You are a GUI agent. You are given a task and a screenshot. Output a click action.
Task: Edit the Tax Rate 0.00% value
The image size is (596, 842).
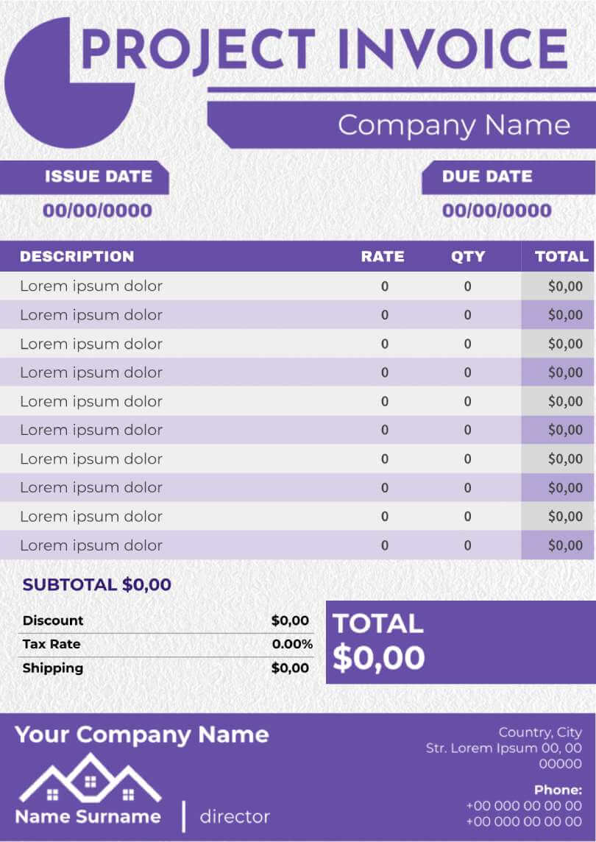(292, 644)
